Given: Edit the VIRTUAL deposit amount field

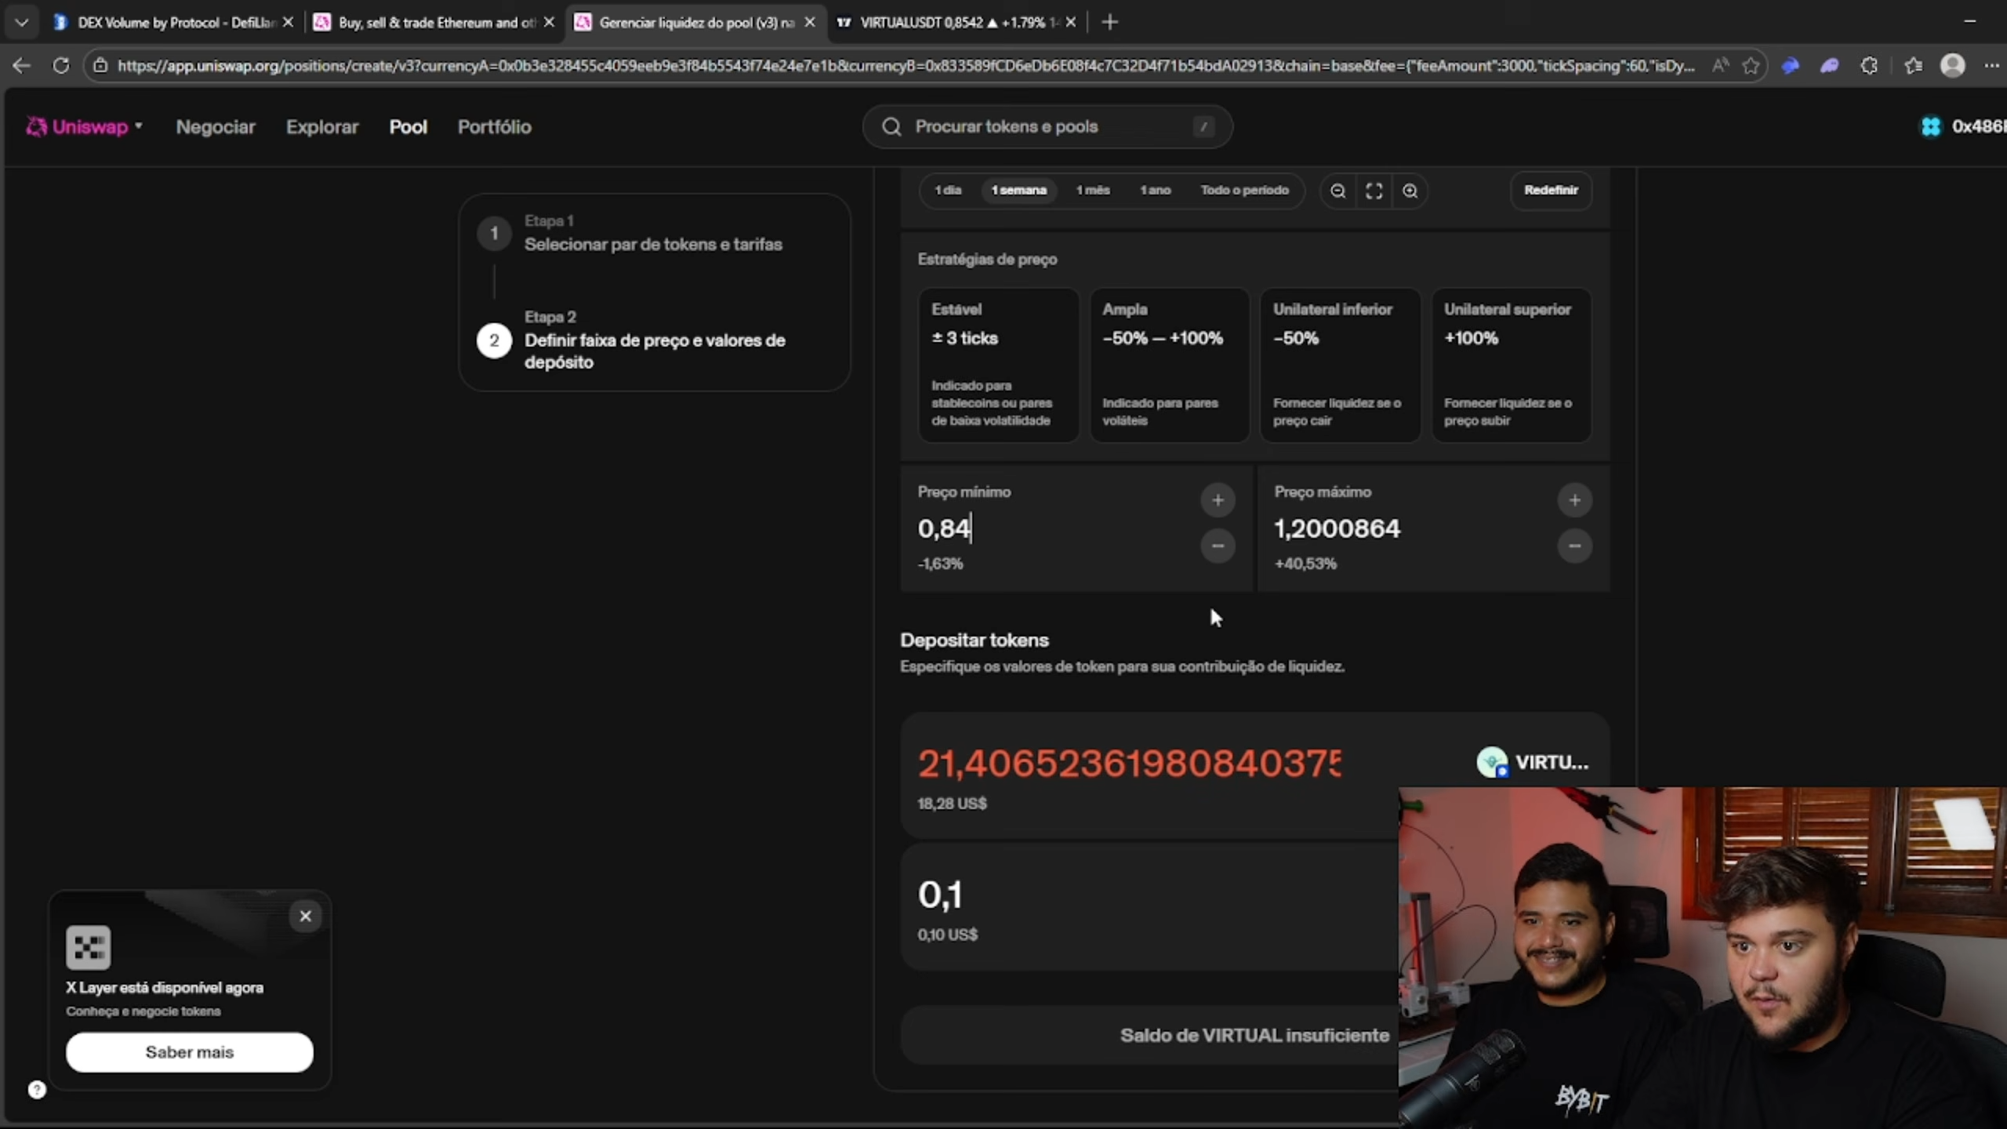Looking at the screenshot, I should point(1130,763).
